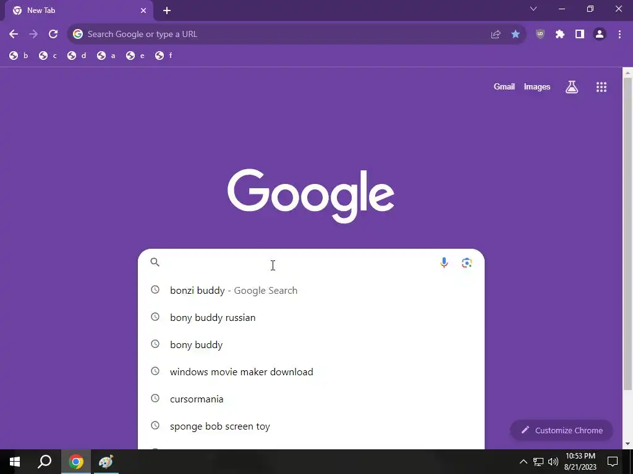Click the Chrome taskbar icon

[76, 462]
